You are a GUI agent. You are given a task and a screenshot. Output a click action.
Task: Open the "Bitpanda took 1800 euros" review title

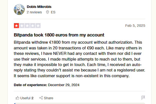click(59, 35)
